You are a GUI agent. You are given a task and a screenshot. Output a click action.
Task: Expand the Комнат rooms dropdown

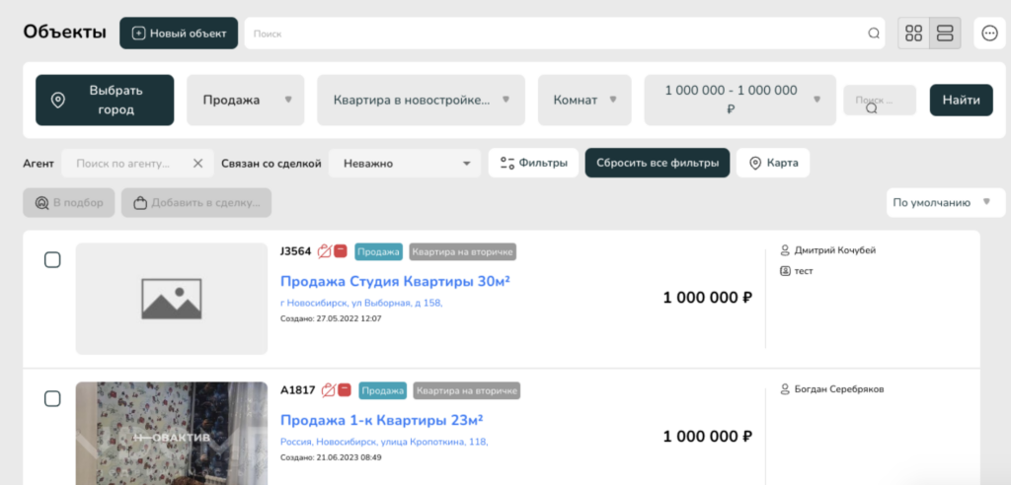coord(584,100)
